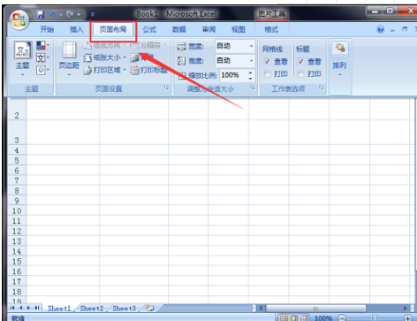
Task: Go to next sheet navigation arrow
Action: 28,308
